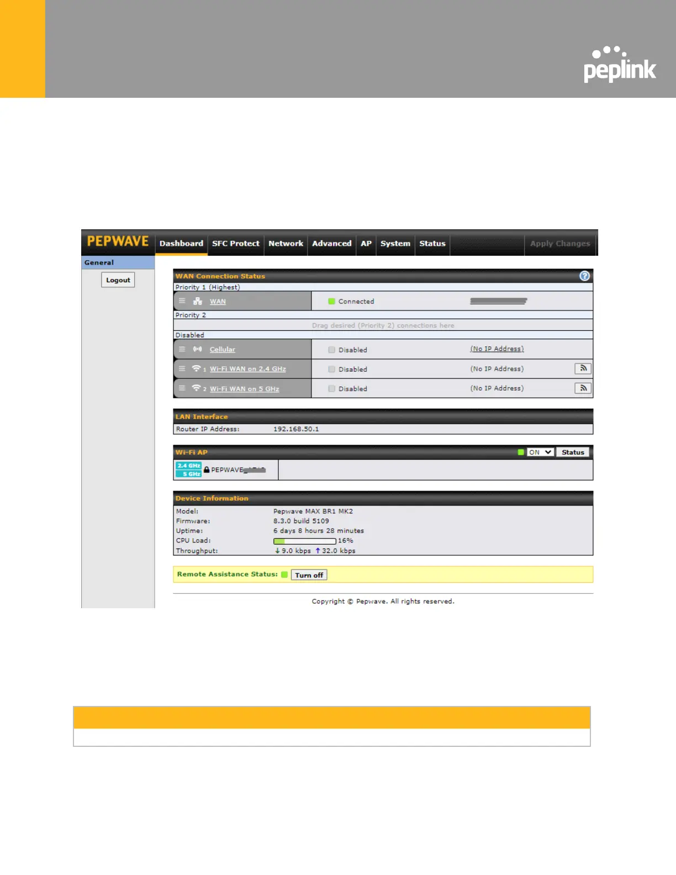Screen dimensions: 676x875
Task: Open the WAN connection link
Action: click(x=218, y=302)
